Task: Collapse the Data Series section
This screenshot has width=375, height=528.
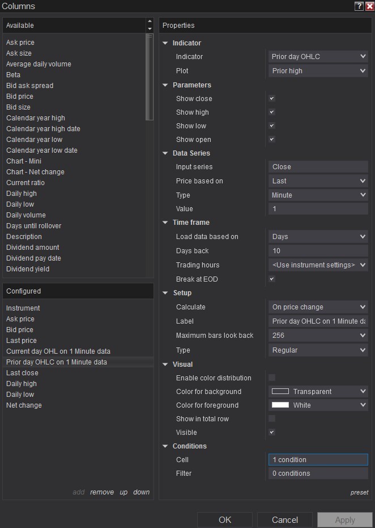Action: (x=165, y=153)
